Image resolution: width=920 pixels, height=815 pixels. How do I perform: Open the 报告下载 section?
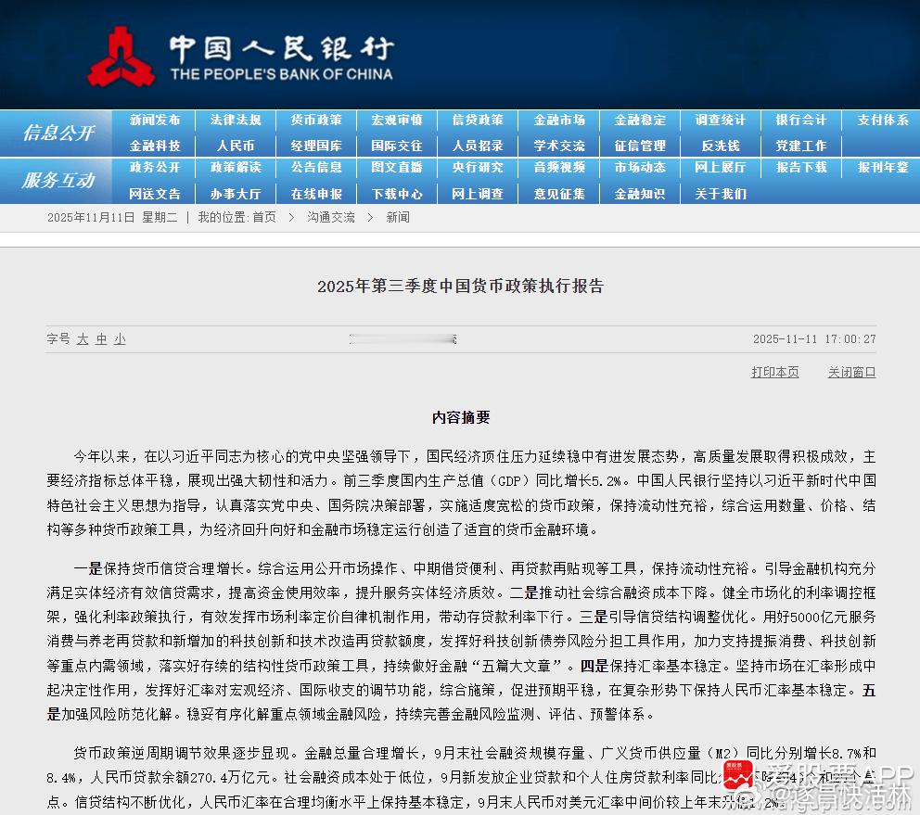tap(800, 168)
